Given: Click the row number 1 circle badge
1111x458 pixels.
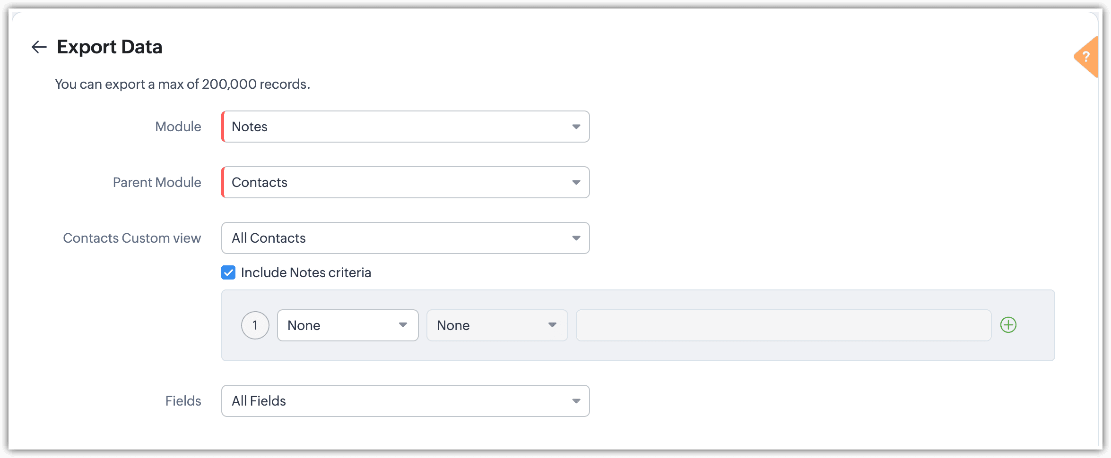Looking at the screenshot, I should tap(255, 325).
